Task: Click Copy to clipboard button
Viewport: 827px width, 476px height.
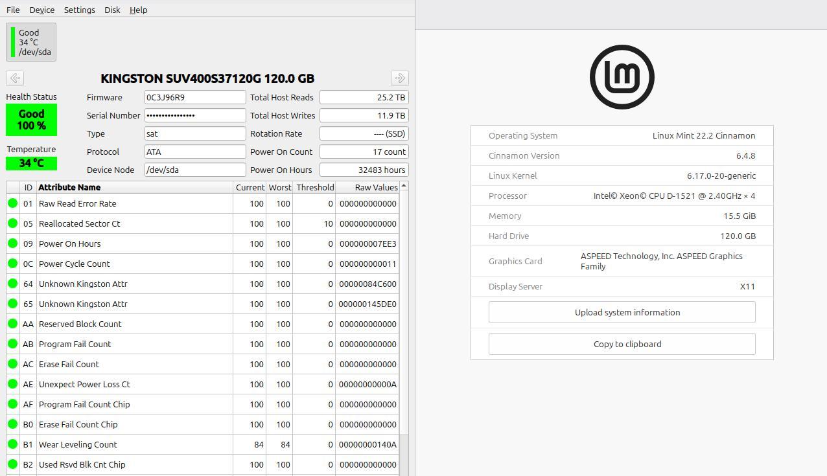Action: click(x=622, y=344)
